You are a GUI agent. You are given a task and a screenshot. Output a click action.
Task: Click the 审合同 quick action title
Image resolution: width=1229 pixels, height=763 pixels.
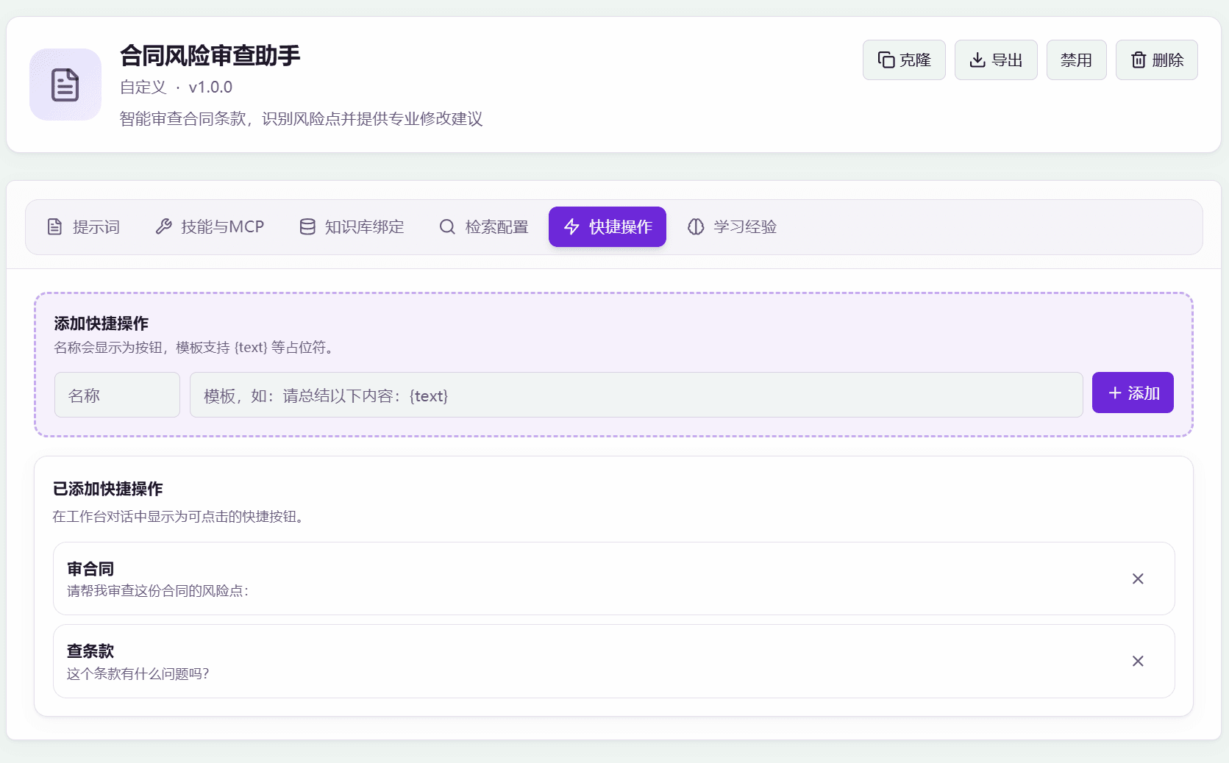(90, 569)
